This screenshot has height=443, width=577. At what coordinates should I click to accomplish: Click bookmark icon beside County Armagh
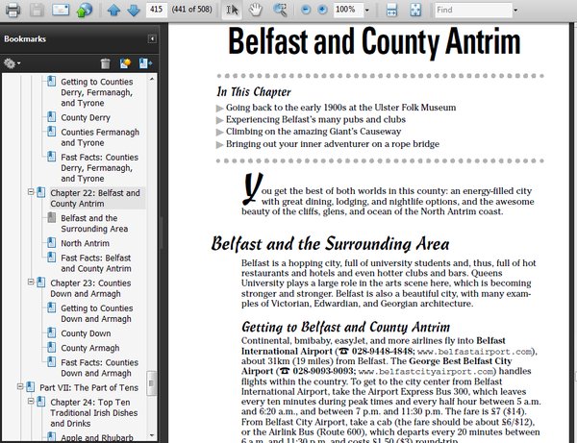coord(52,347)
